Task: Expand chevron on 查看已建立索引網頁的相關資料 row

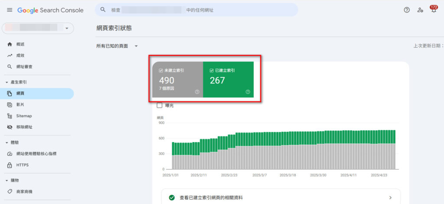Action: pos(390,198)
